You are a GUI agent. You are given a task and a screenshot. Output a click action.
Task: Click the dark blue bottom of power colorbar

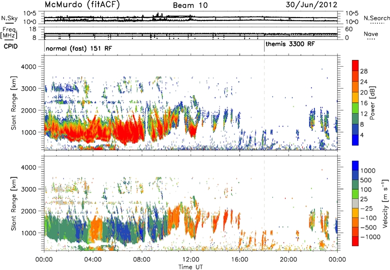(355, 140)
